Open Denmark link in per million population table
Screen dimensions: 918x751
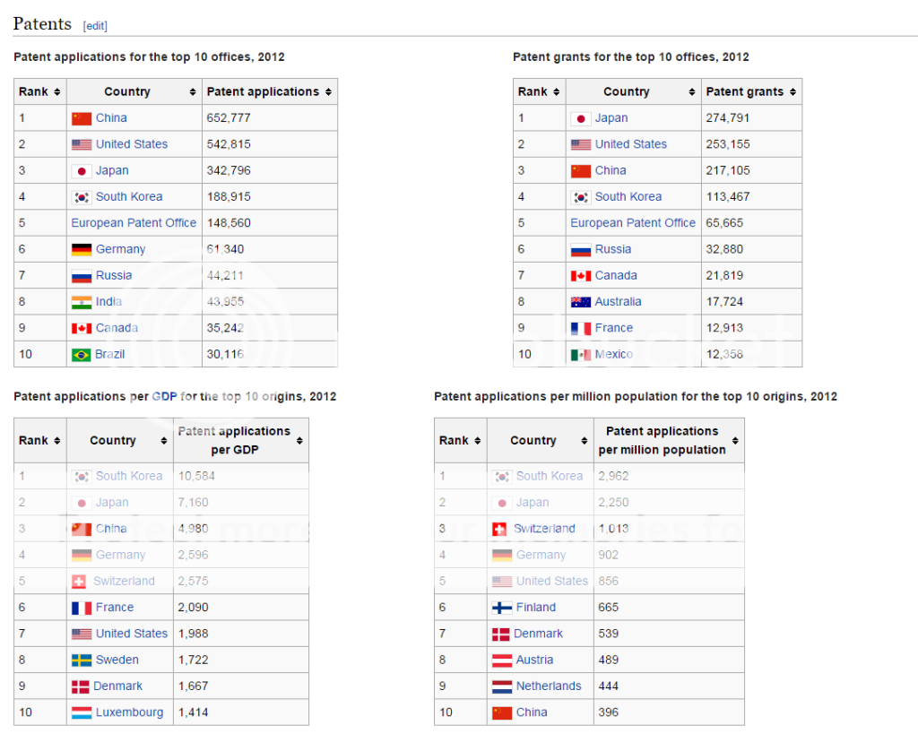point(539,634)
